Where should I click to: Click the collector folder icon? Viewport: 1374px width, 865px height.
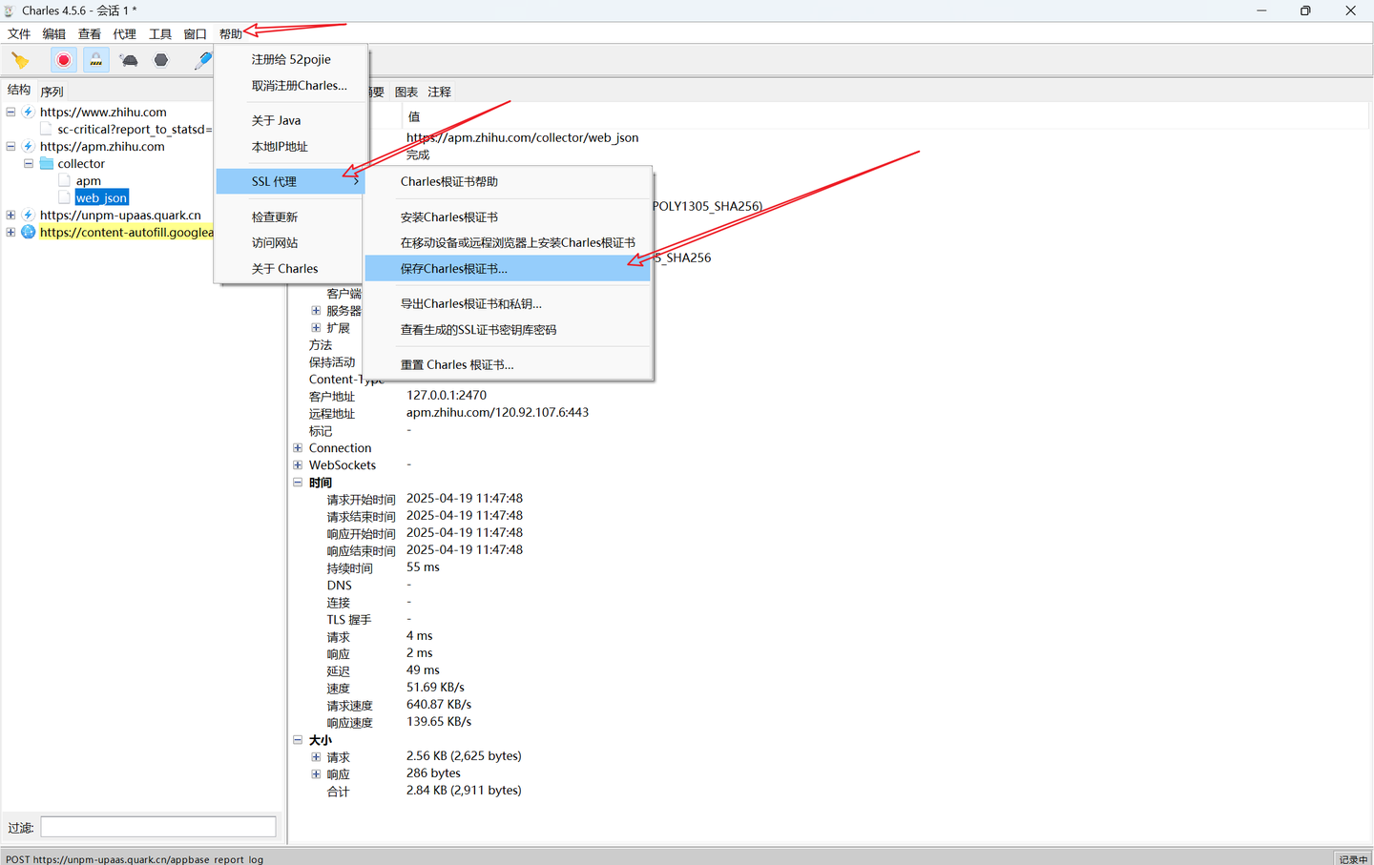pyautogui.click(x=46, y=163)
